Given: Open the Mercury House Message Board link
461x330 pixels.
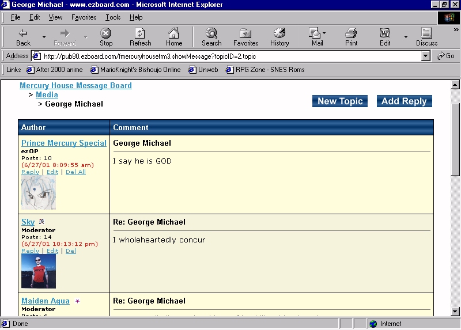Looking at the screenshot, I should 75,85.
